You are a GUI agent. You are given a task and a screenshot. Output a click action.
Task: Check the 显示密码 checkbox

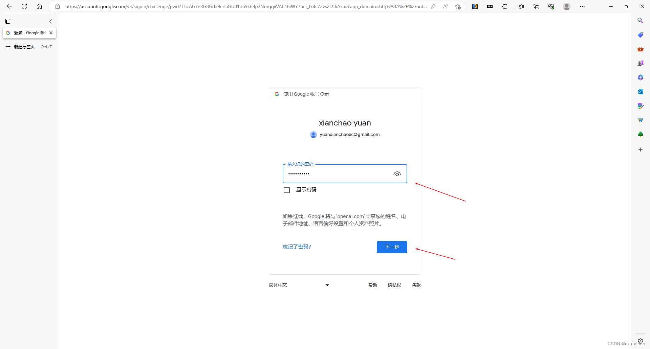287,190
